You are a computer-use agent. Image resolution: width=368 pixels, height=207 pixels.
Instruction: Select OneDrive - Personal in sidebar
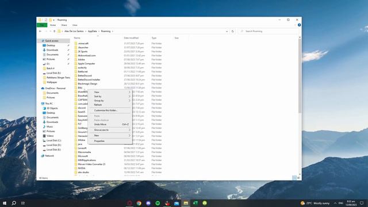pyautogui.click(x=55, y=89)
